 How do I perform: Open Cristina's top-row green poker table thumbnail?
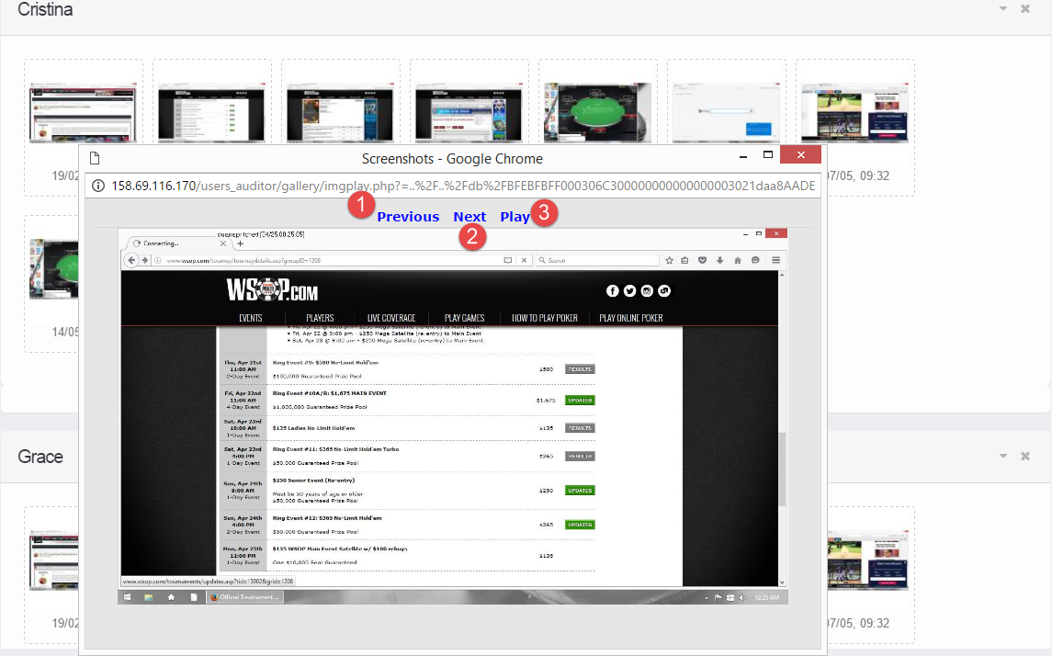tap(598, 113)
